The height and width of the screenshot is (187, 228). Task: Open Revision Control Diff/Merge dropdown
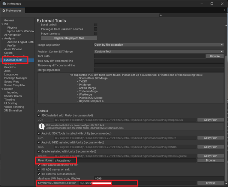159,52
